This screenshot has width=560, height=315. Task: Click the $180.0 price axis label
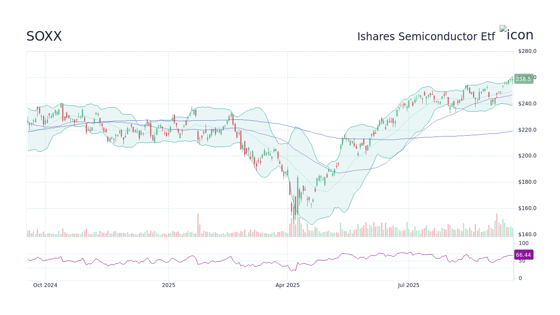pos(527,182)
